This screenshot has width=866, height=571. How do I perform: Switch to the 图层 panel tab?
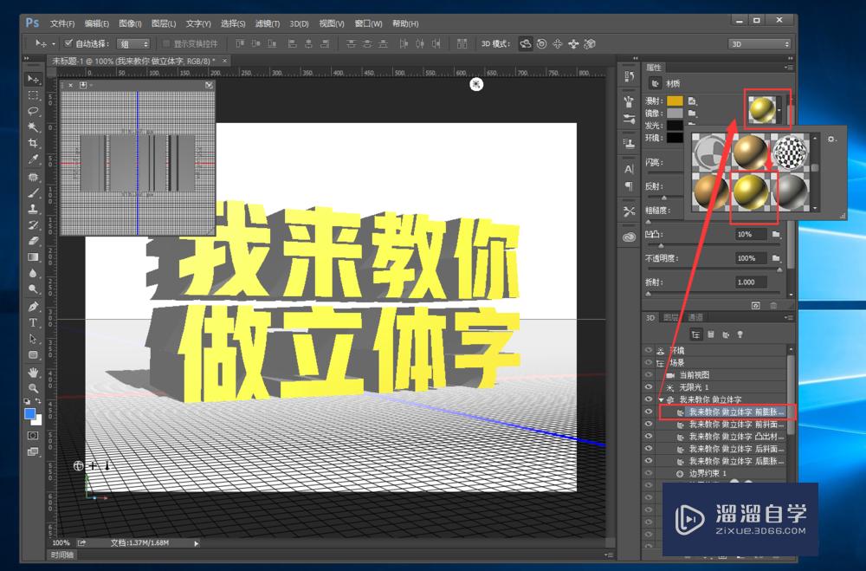[671, 317]
